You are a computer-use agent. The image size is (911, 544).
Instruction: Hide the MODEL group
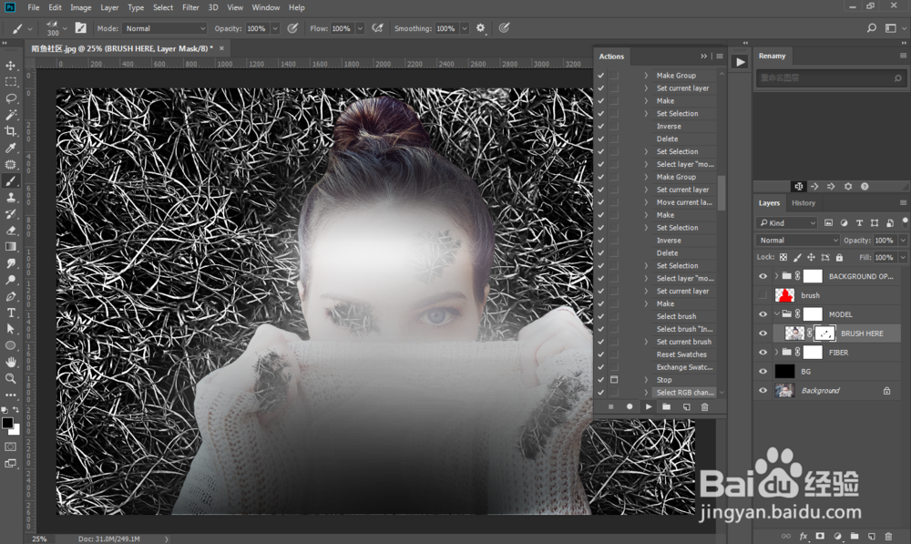pos(763,314)
